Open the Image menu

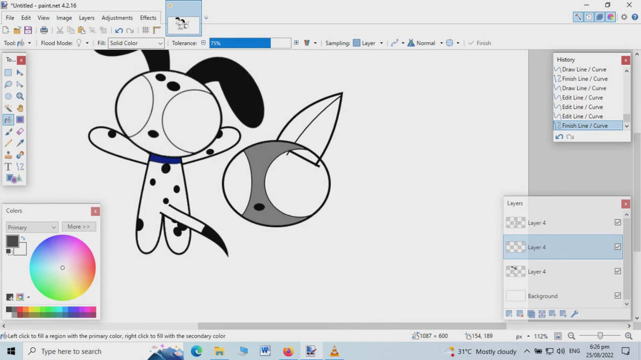click(x=64, y=18)
